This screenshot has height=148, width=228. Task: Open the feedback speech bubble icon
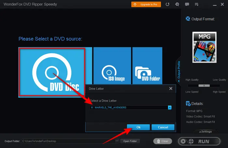pos(187,4)
